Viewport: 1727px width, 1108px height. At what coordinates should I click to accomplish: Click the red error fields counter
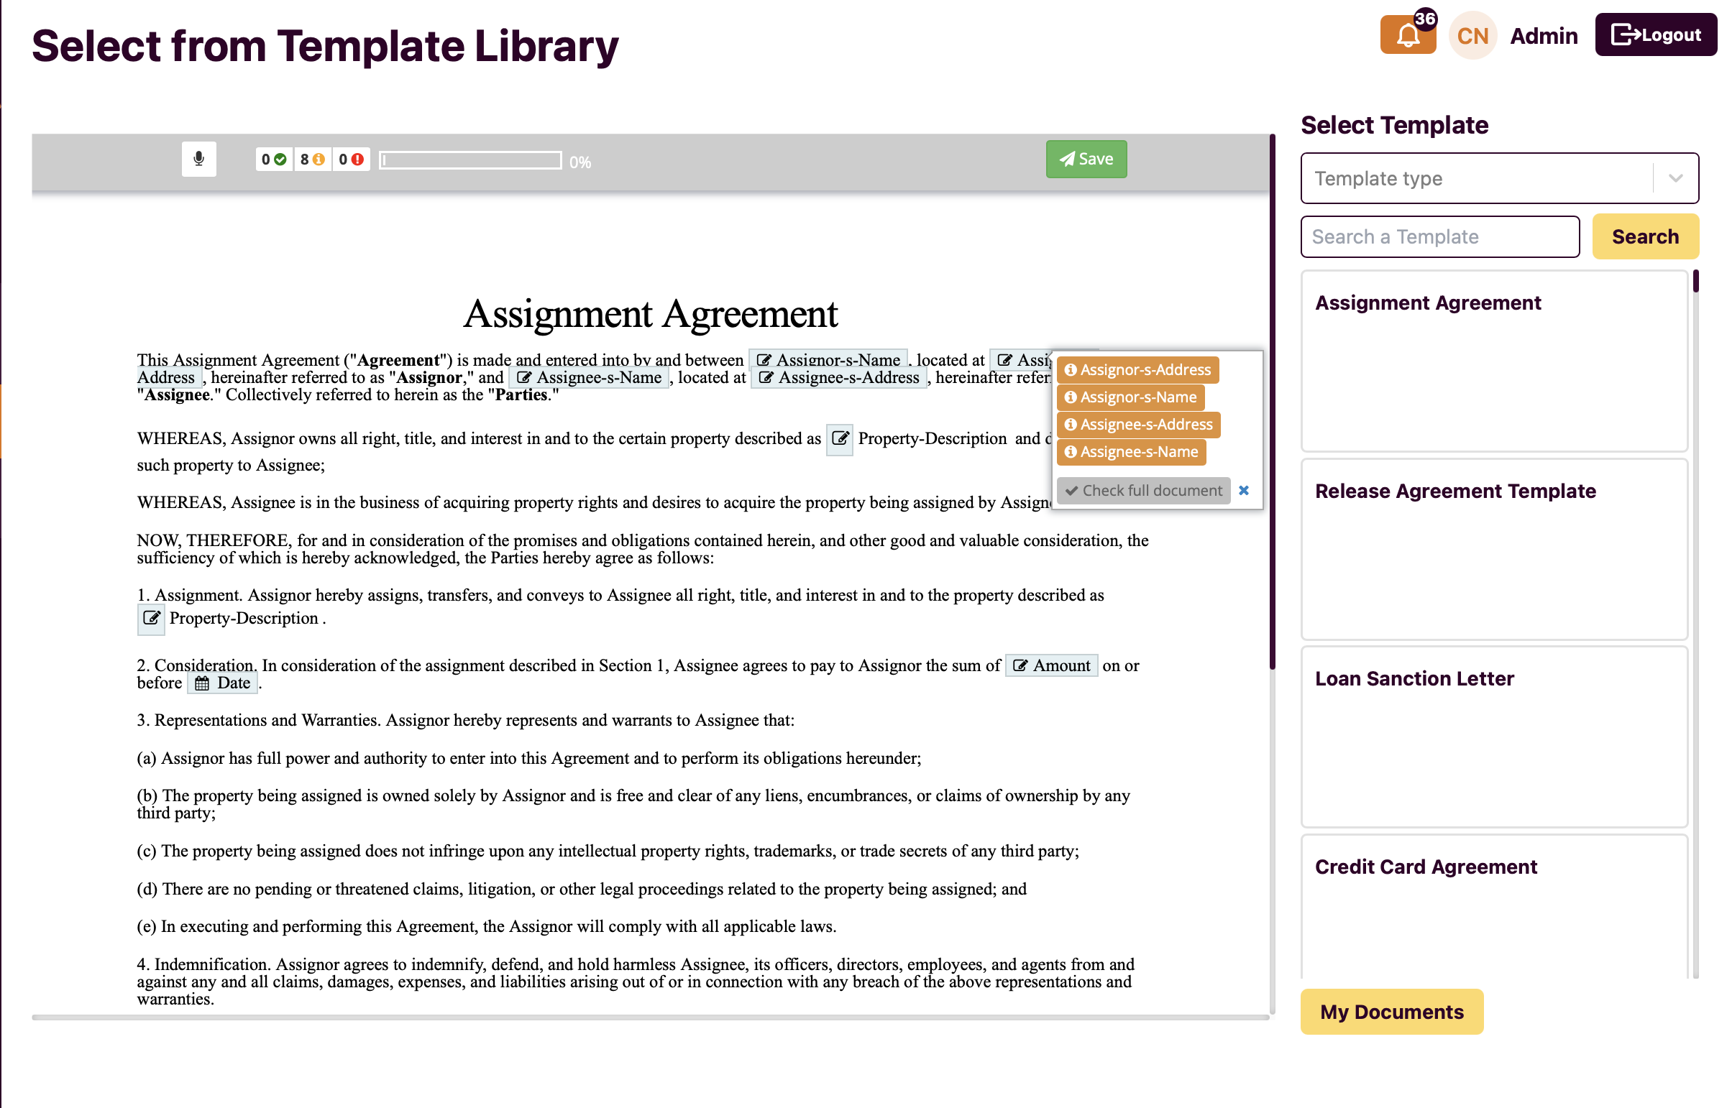(x=352, y=160)
